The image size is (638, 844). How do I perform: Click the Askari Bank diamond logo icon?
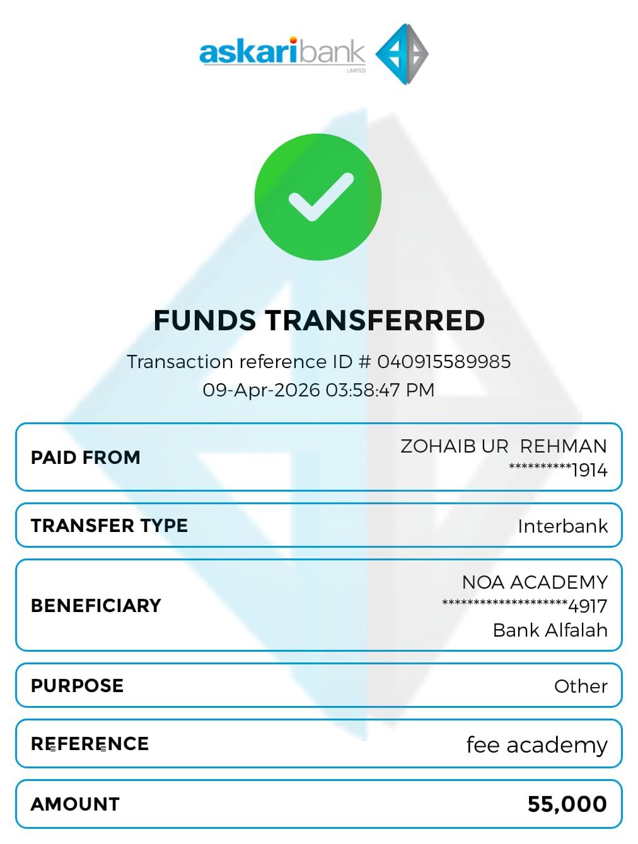(x=402, y=54)
